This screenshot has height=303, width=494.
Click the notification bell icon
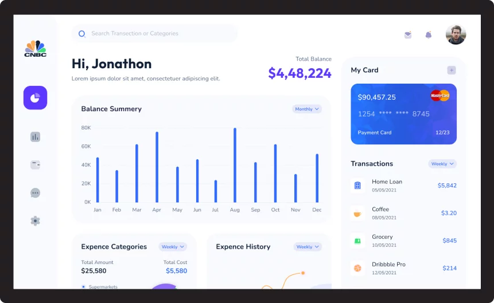[x=428, y=35]
